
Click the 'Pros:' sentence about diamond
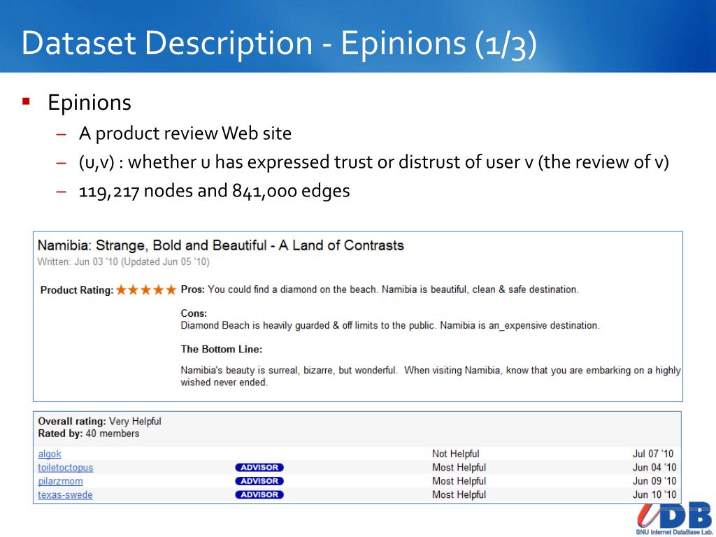(x=380, y=289)
